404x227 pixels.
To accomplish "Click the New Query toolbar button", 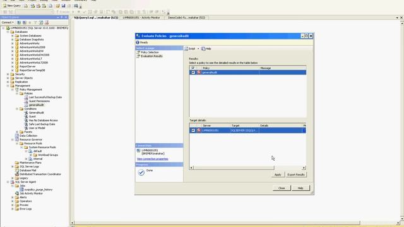I will tap(12, 6).
